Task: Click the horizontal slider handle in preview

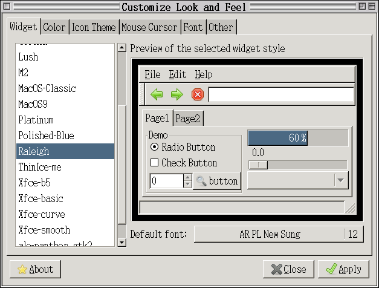Action: point(259,165)
